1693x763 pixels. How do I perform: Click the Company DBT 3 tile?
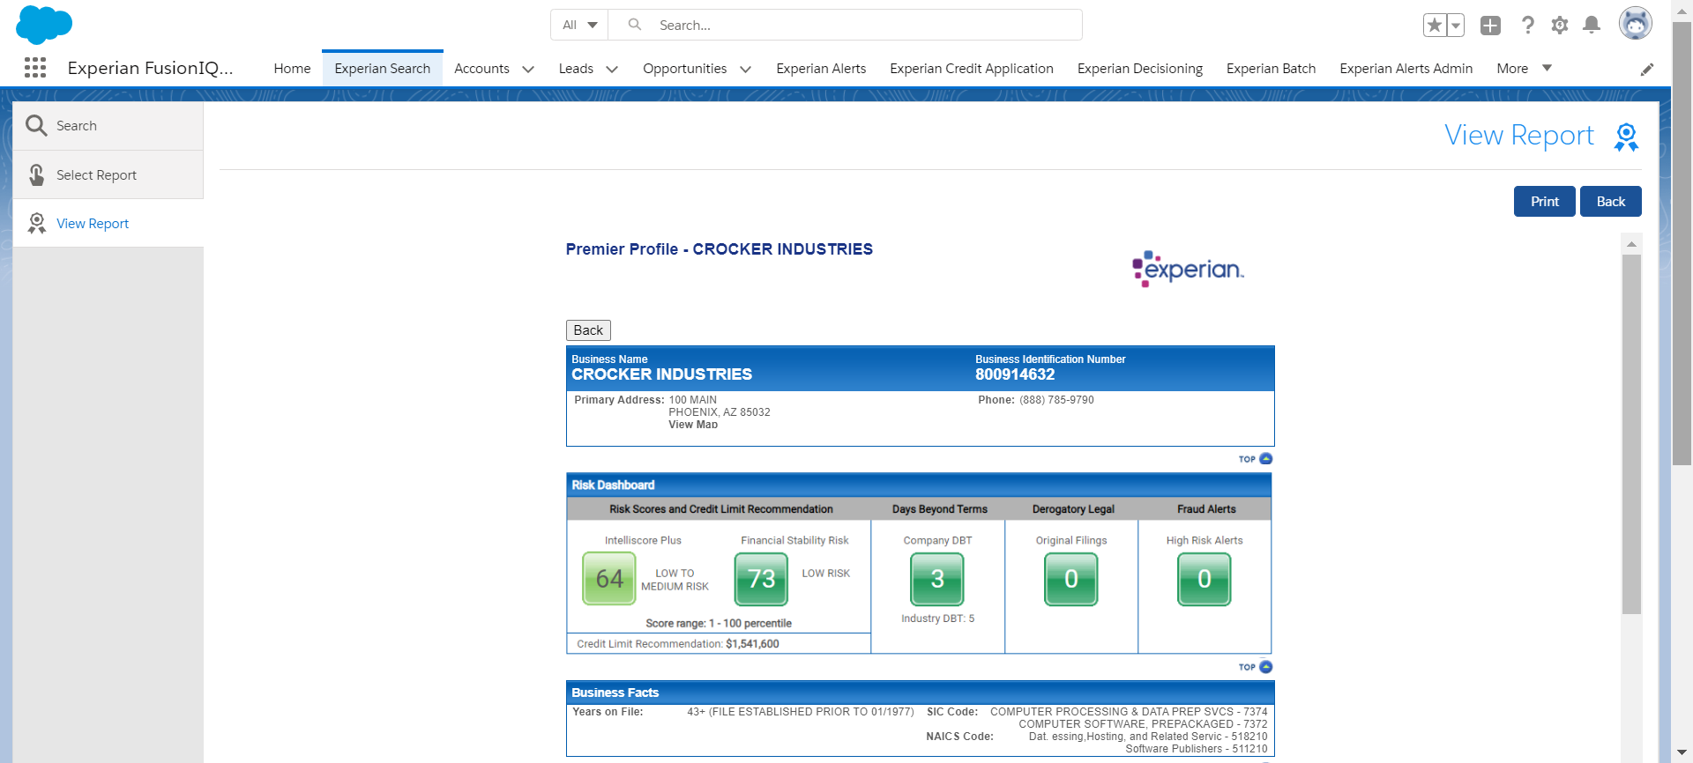(937, 579)
